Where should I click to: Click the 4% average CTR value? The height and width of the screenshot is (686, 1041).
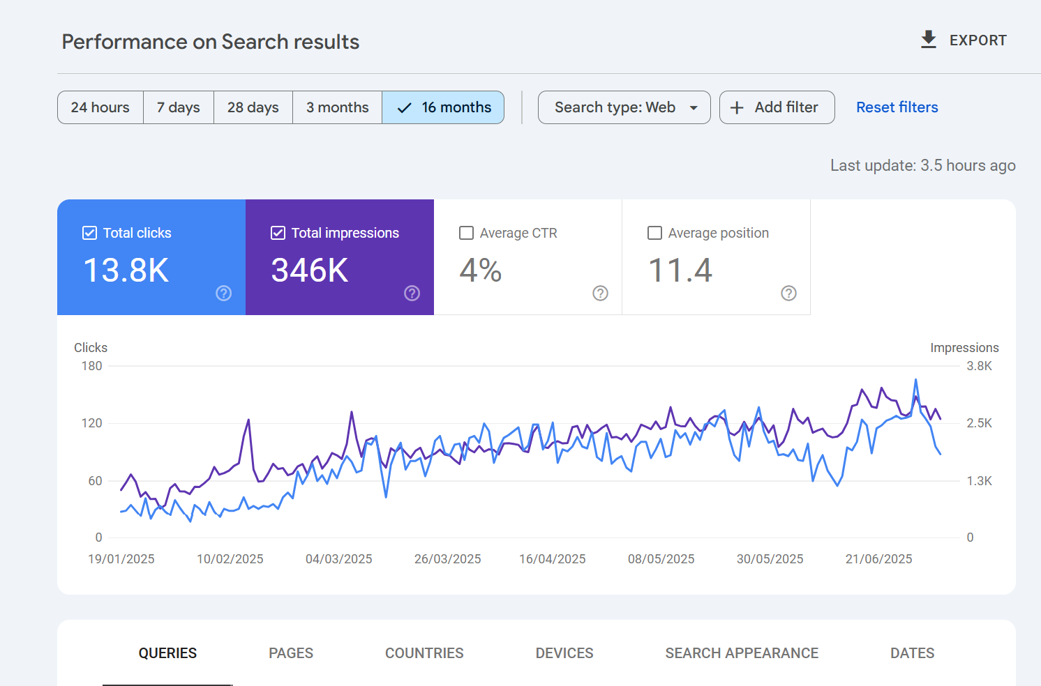pyautogui.click(x=481, y=270)
